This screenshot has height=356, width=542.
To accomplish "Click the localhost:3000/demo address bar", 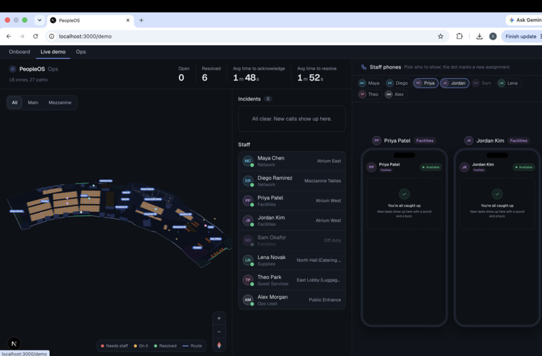I will coord(247,36).
